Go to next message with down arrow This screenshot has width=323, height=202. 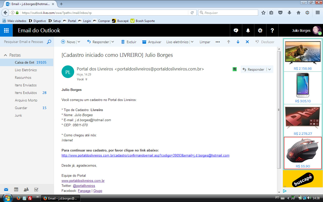click(238, 42)
